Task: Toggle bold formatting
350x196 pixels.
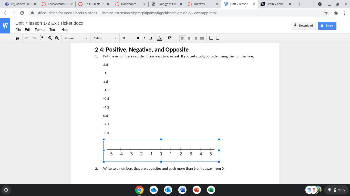Action: (x=138, y=38)
